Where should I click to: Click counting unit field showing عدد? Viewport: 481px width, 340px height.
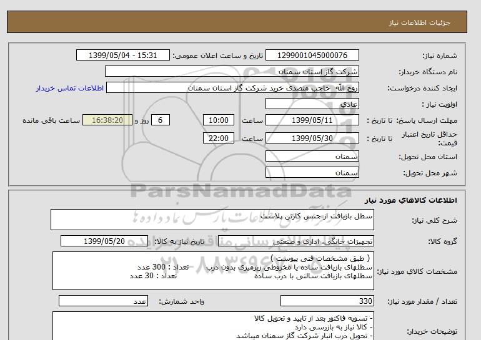click(x=103, y=301)
